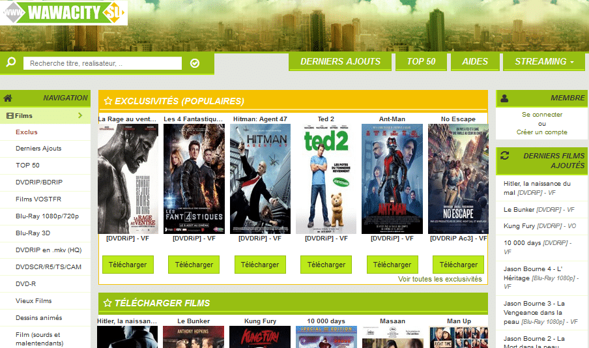Screen dimensions: 589x348
Task: Open Dessins animés category
Action: coord(38,317)
